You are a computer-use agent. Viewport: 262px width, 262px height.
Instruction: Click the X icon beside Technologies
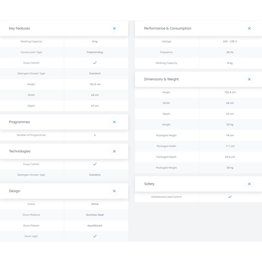[114, 151]
